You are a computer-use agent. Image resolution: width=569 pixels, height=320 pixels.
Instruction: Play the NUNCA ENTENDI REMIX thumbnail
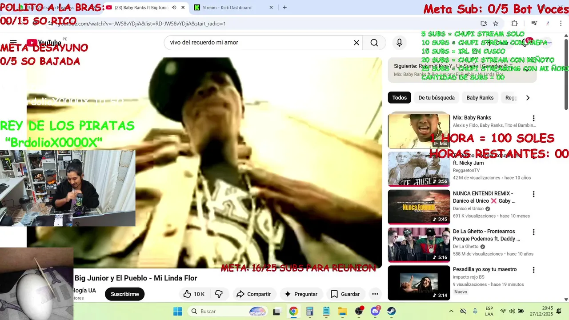[419, 207]
